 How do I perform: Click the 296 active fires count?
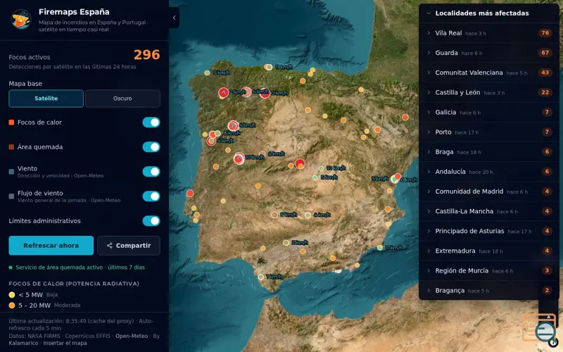[x=146, y=55]
